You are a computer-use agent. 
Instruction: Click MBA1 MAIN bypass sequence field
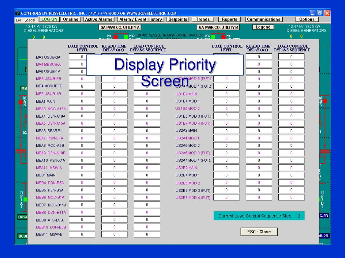[x=147, y=101]
